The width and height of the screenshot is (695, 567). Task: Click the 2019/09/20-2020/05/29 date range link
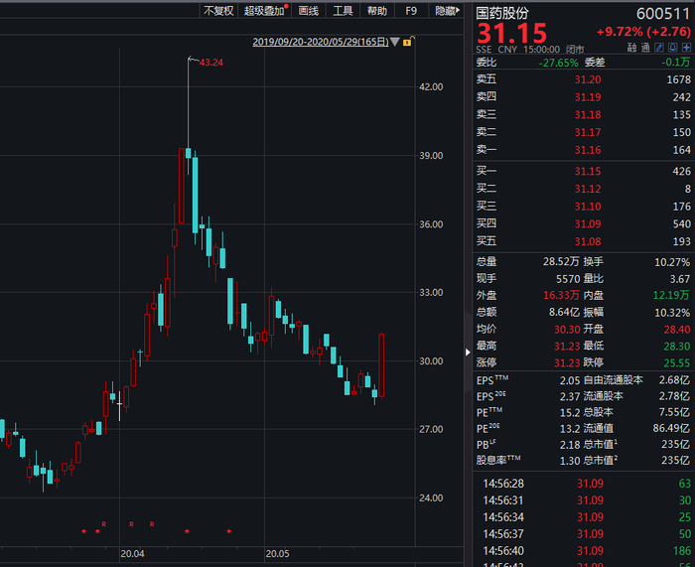point(321,42)
